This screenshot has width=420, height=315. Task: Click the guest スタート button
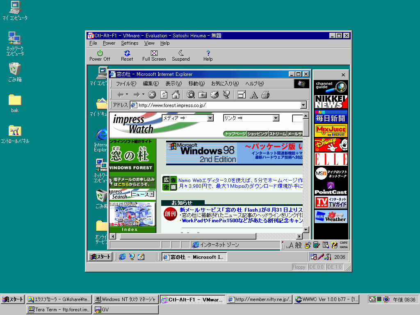(x=100, y=257)
